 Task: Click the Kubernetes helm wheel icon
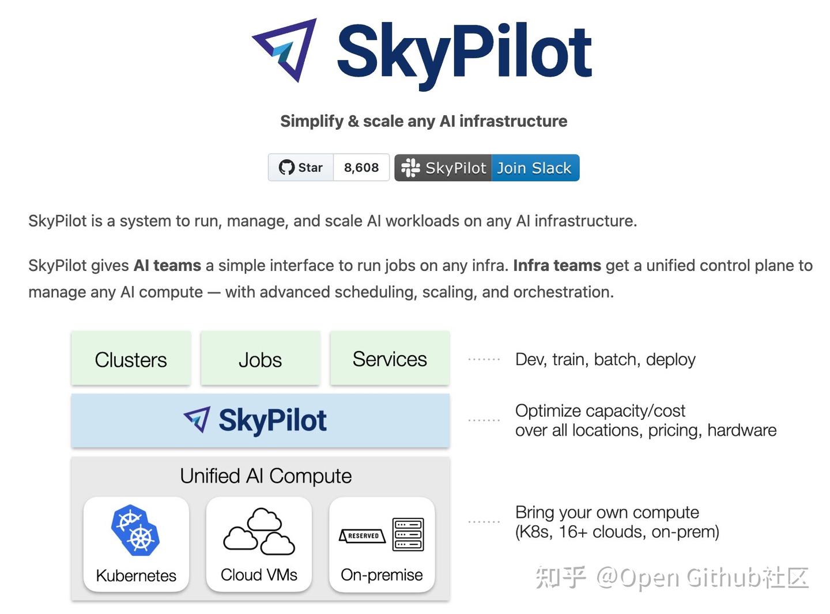point(135,530)
